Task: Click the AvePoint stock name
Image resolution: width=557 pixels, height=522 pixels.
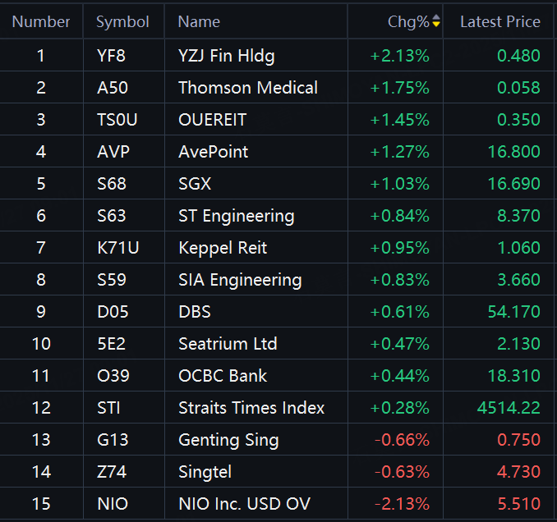Action: tap(213, 152)
